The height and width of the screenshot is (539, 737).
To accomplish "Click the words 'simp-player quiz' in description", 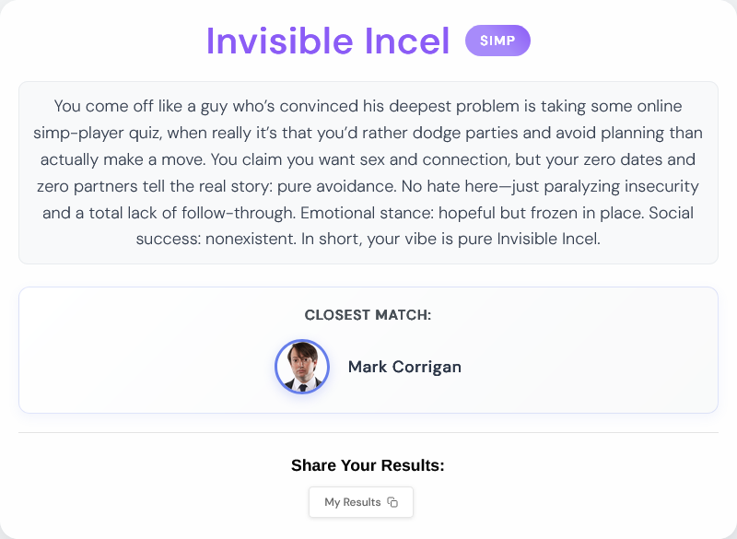I will tap(98, 133).
